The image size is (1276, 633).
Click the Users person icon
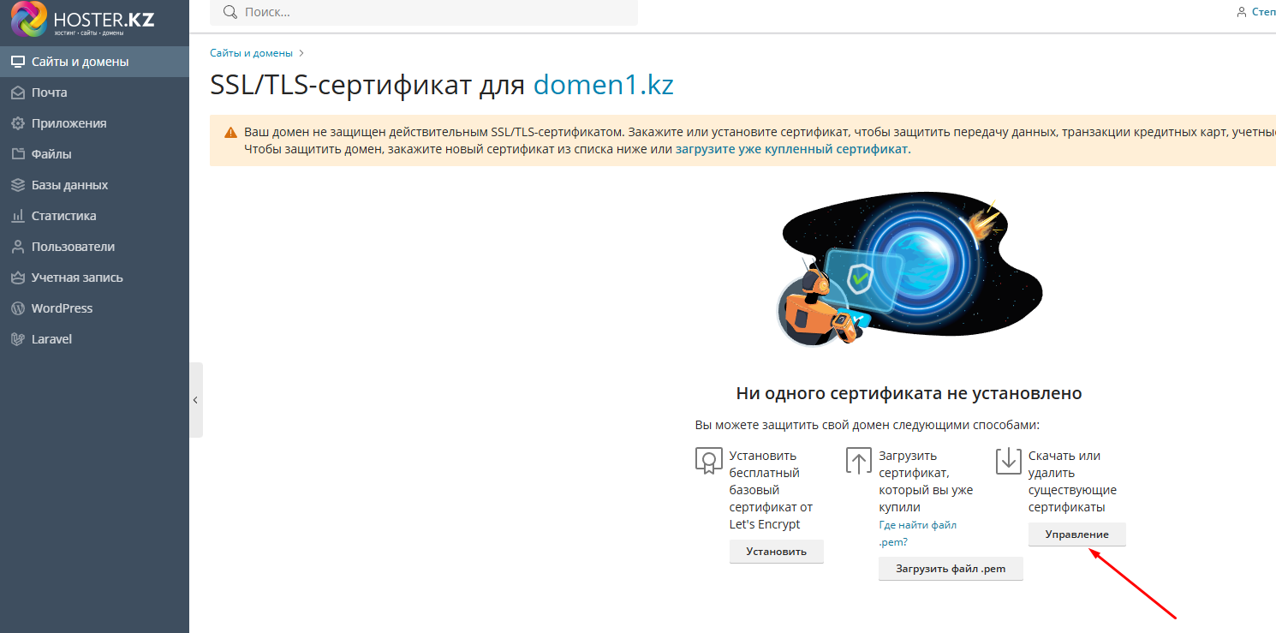tap(17, 247)
